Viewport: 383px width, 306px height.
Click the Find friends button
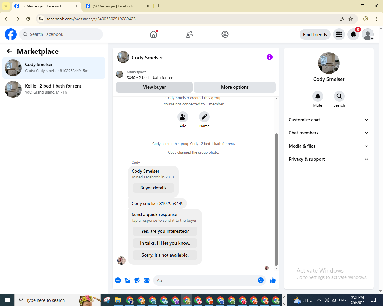tap(315, 34)
